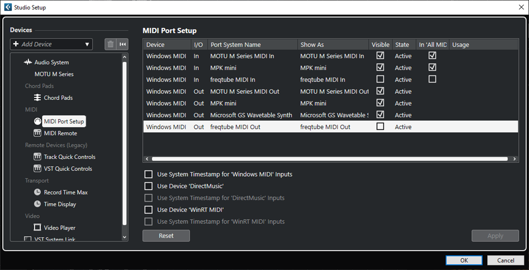Image resolution: width=529 pixels, height=270 pixels.
Task: Confirm with the OK button
Action: 464,260
